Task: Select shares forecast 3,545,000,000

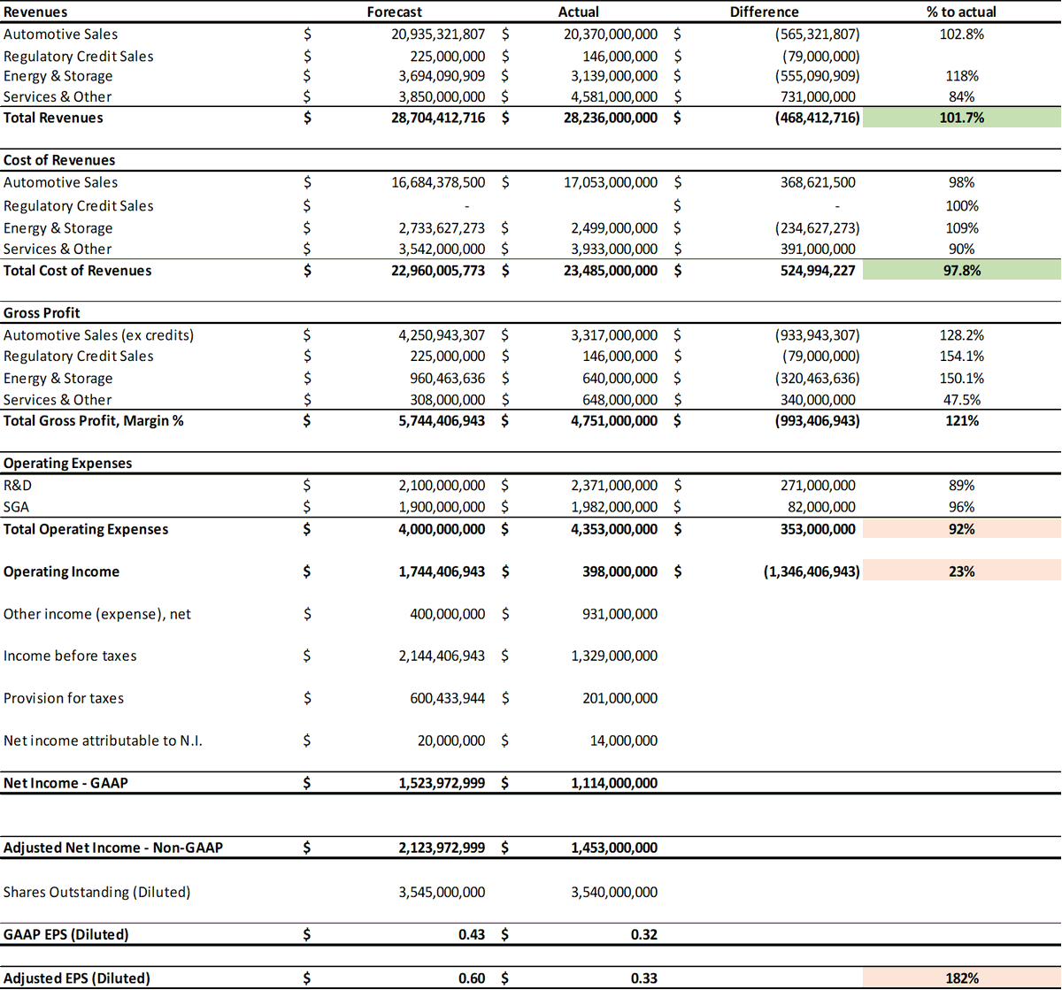Action: [x=442, y=892]
